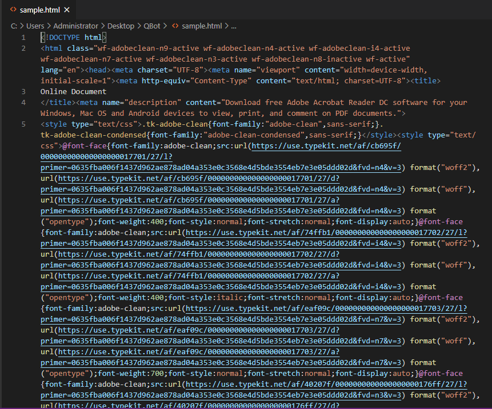Follow the typekit cb695f 27/d link
492x409 pixels.
pos(221,184)
